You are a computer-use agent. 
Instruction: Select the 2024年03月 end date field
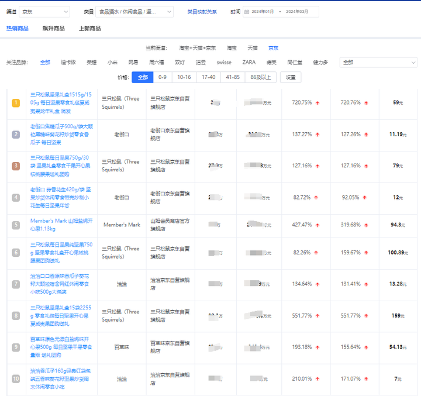coord(297,12)
